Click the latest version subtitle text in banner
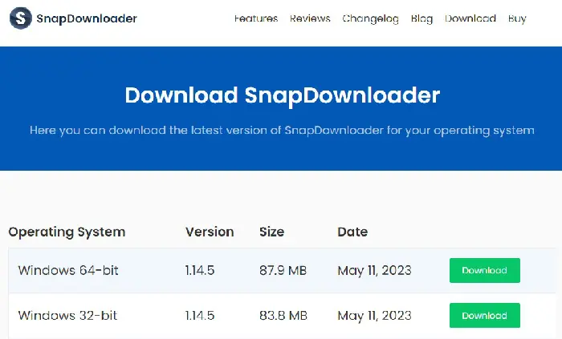Screen dimensions: 562x339 coord(282,130)
